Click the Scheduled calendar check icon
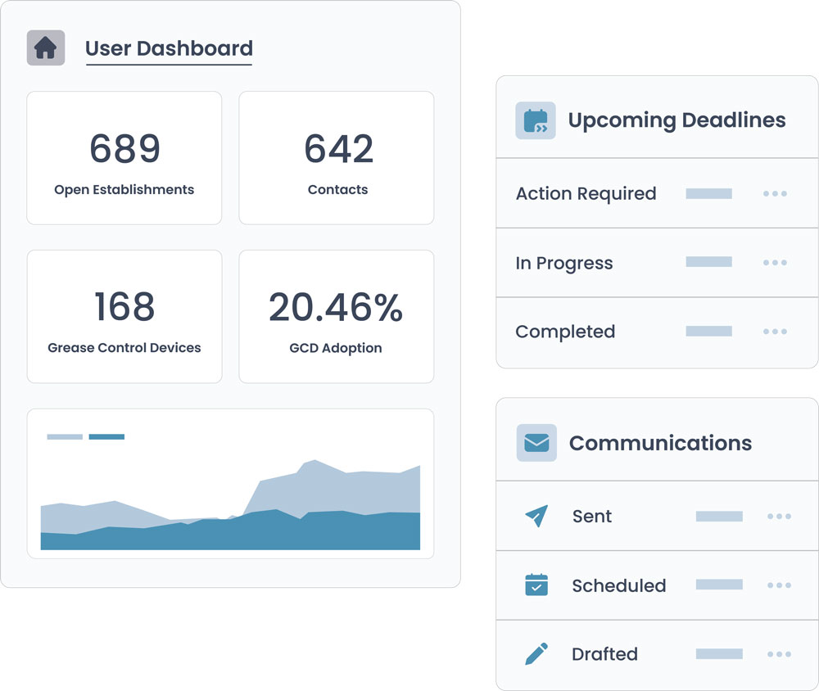 (x=536, y=585)
